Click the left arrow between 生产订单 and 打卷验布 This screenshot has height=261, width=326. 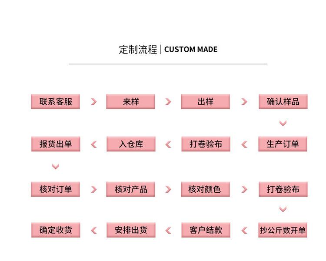244,144
